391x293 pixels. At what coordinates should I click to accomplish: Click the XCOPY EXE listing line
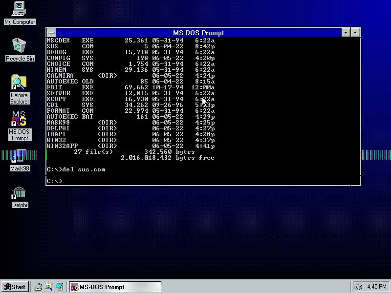coord(130,99)
